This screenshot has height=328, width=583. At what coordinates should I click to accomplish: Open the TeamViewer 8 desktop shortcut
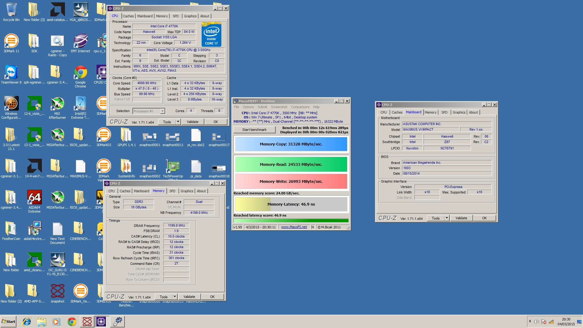click(11, 75)
